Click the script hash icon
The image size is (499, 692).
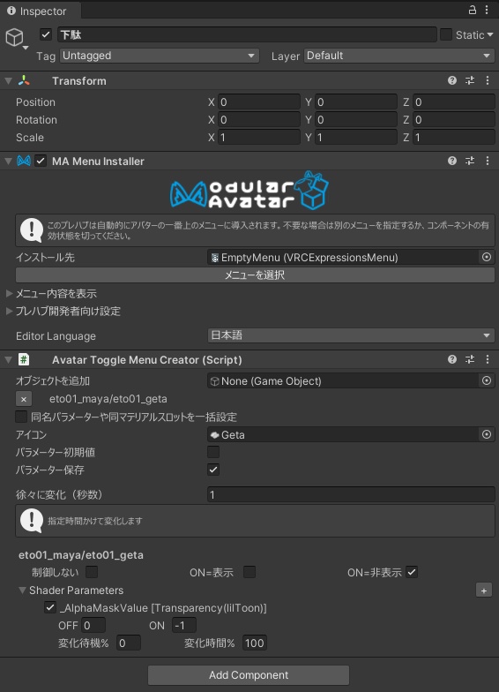click(24, 359)
